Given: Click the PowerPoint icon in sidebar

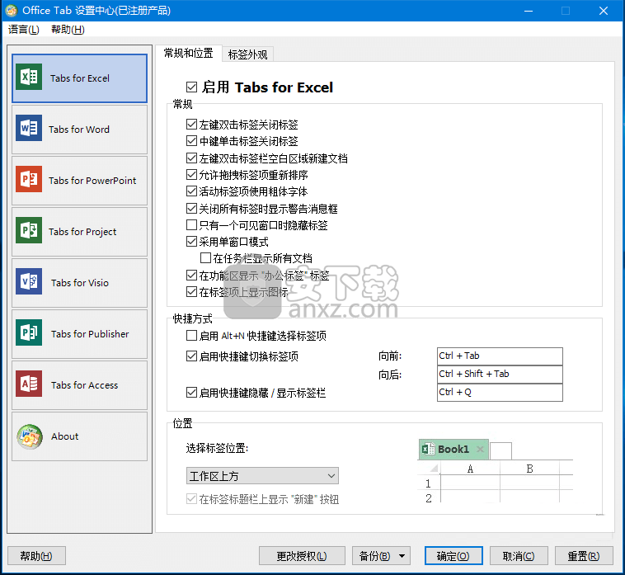Looking at the screenshot, I should click(x=29, y=179).
